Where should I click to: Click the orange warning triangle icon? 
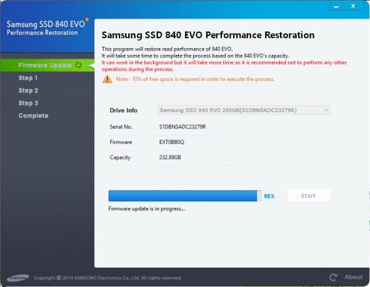[x=107, y=80]
